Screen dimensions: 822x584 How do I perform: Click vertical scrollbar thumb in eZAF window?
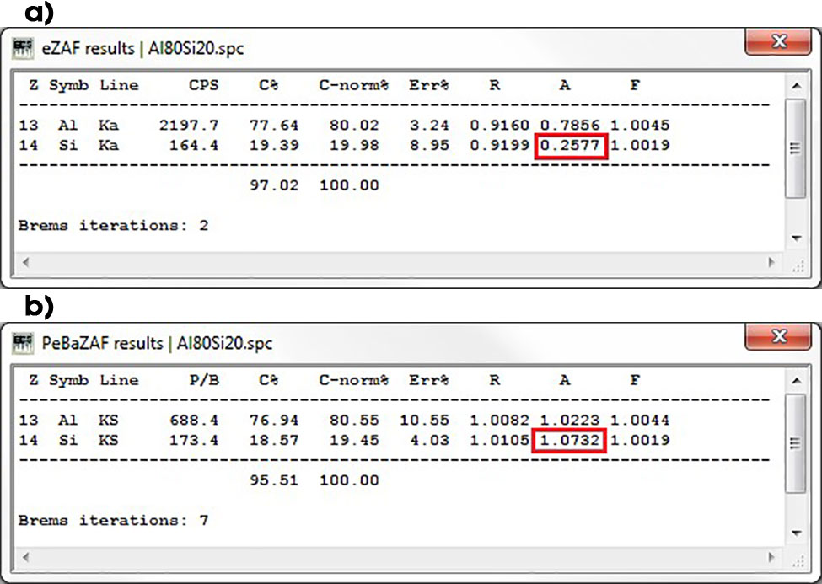click(x=795, y=149)
